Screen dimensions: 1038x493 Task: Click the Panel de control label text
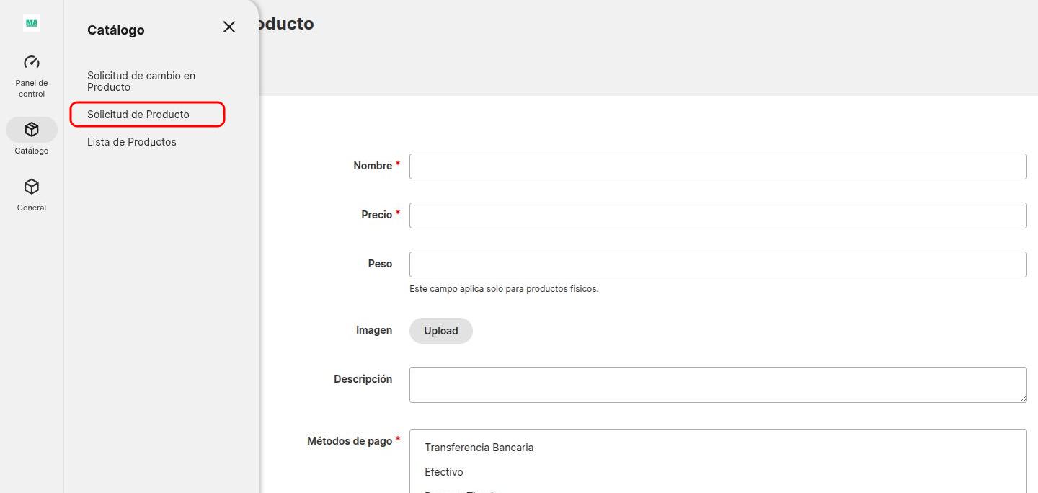click(x=31, y=88)
